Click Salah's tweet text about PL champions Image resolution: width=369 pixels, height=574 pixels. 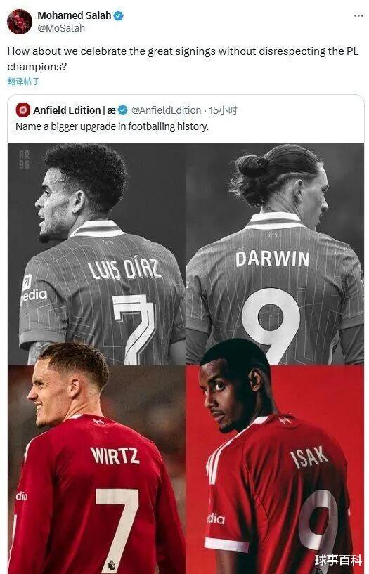coord(183,58)
